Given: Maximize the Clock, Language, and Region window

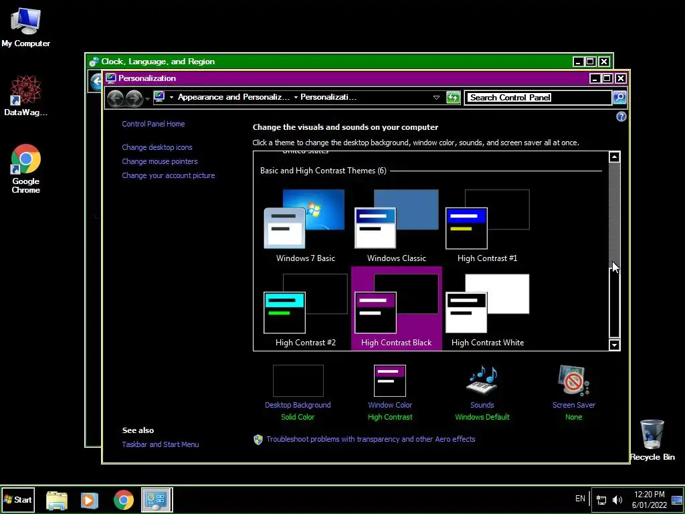Looking at the screenshot, I should [x=590, y=62].
